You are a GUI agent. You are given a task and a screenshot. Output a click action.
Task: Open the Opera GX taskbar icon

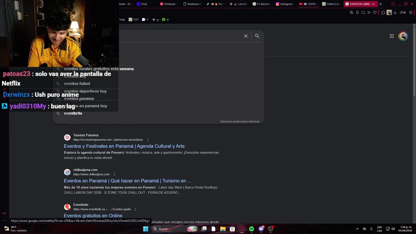242,229
